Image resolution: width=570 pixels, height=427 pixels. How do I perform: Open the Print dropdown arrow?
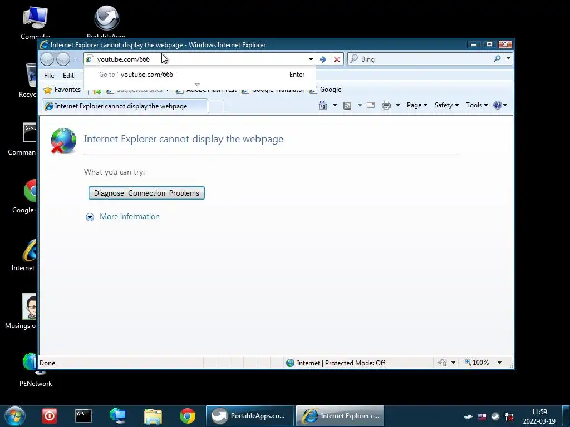(398, 105)
